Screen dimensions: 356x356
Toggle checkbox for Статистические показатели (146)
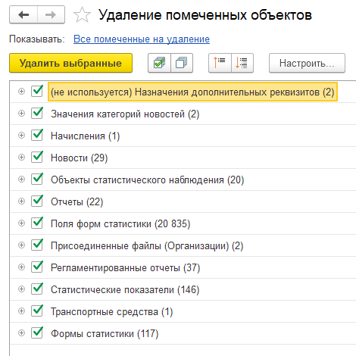pos(37,289)
